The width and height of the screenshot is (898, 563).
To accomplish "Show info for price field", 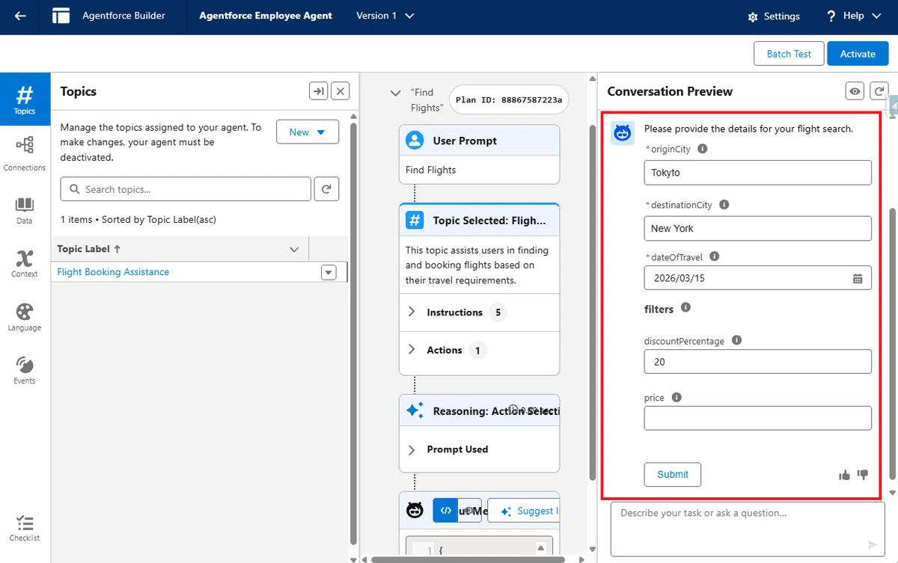I will (676, 398).
